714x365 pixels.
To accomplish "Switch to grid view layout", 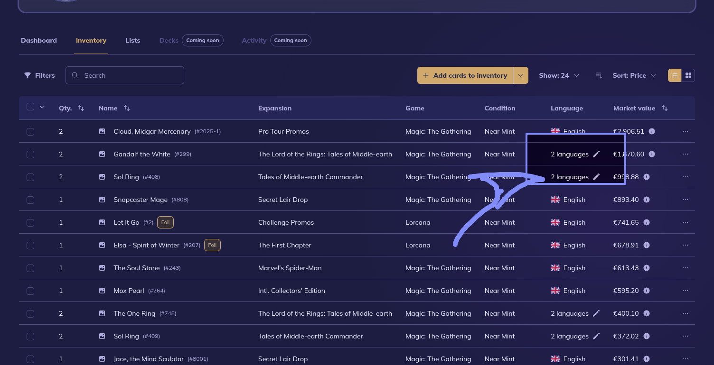I will tap(688, 75).
